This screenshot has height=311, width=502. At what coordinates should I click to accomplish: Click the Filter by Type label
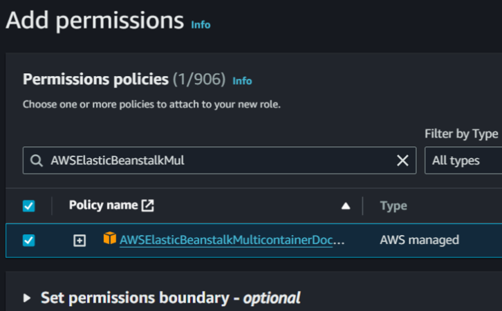click(461, 133)
